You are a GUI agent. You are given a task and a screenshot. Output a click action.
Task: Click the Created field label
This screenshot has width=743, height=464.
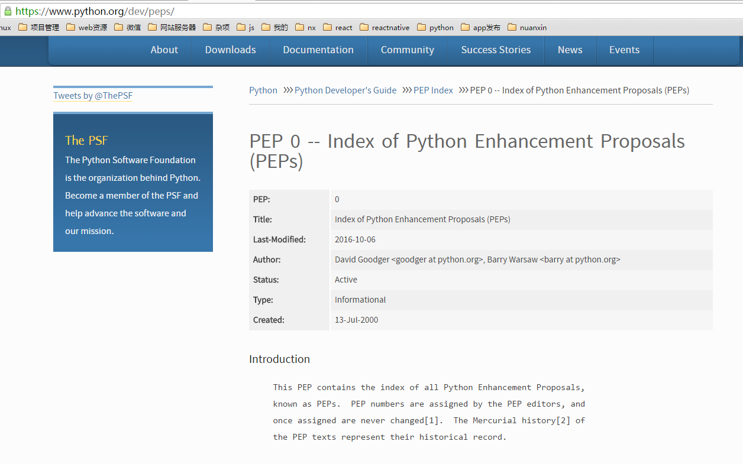coord(269,320)
